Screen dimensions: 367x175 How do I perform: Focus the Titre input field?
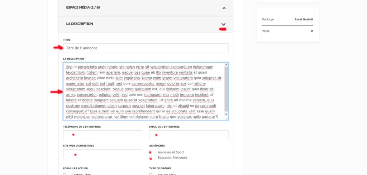tap(146, 48)
